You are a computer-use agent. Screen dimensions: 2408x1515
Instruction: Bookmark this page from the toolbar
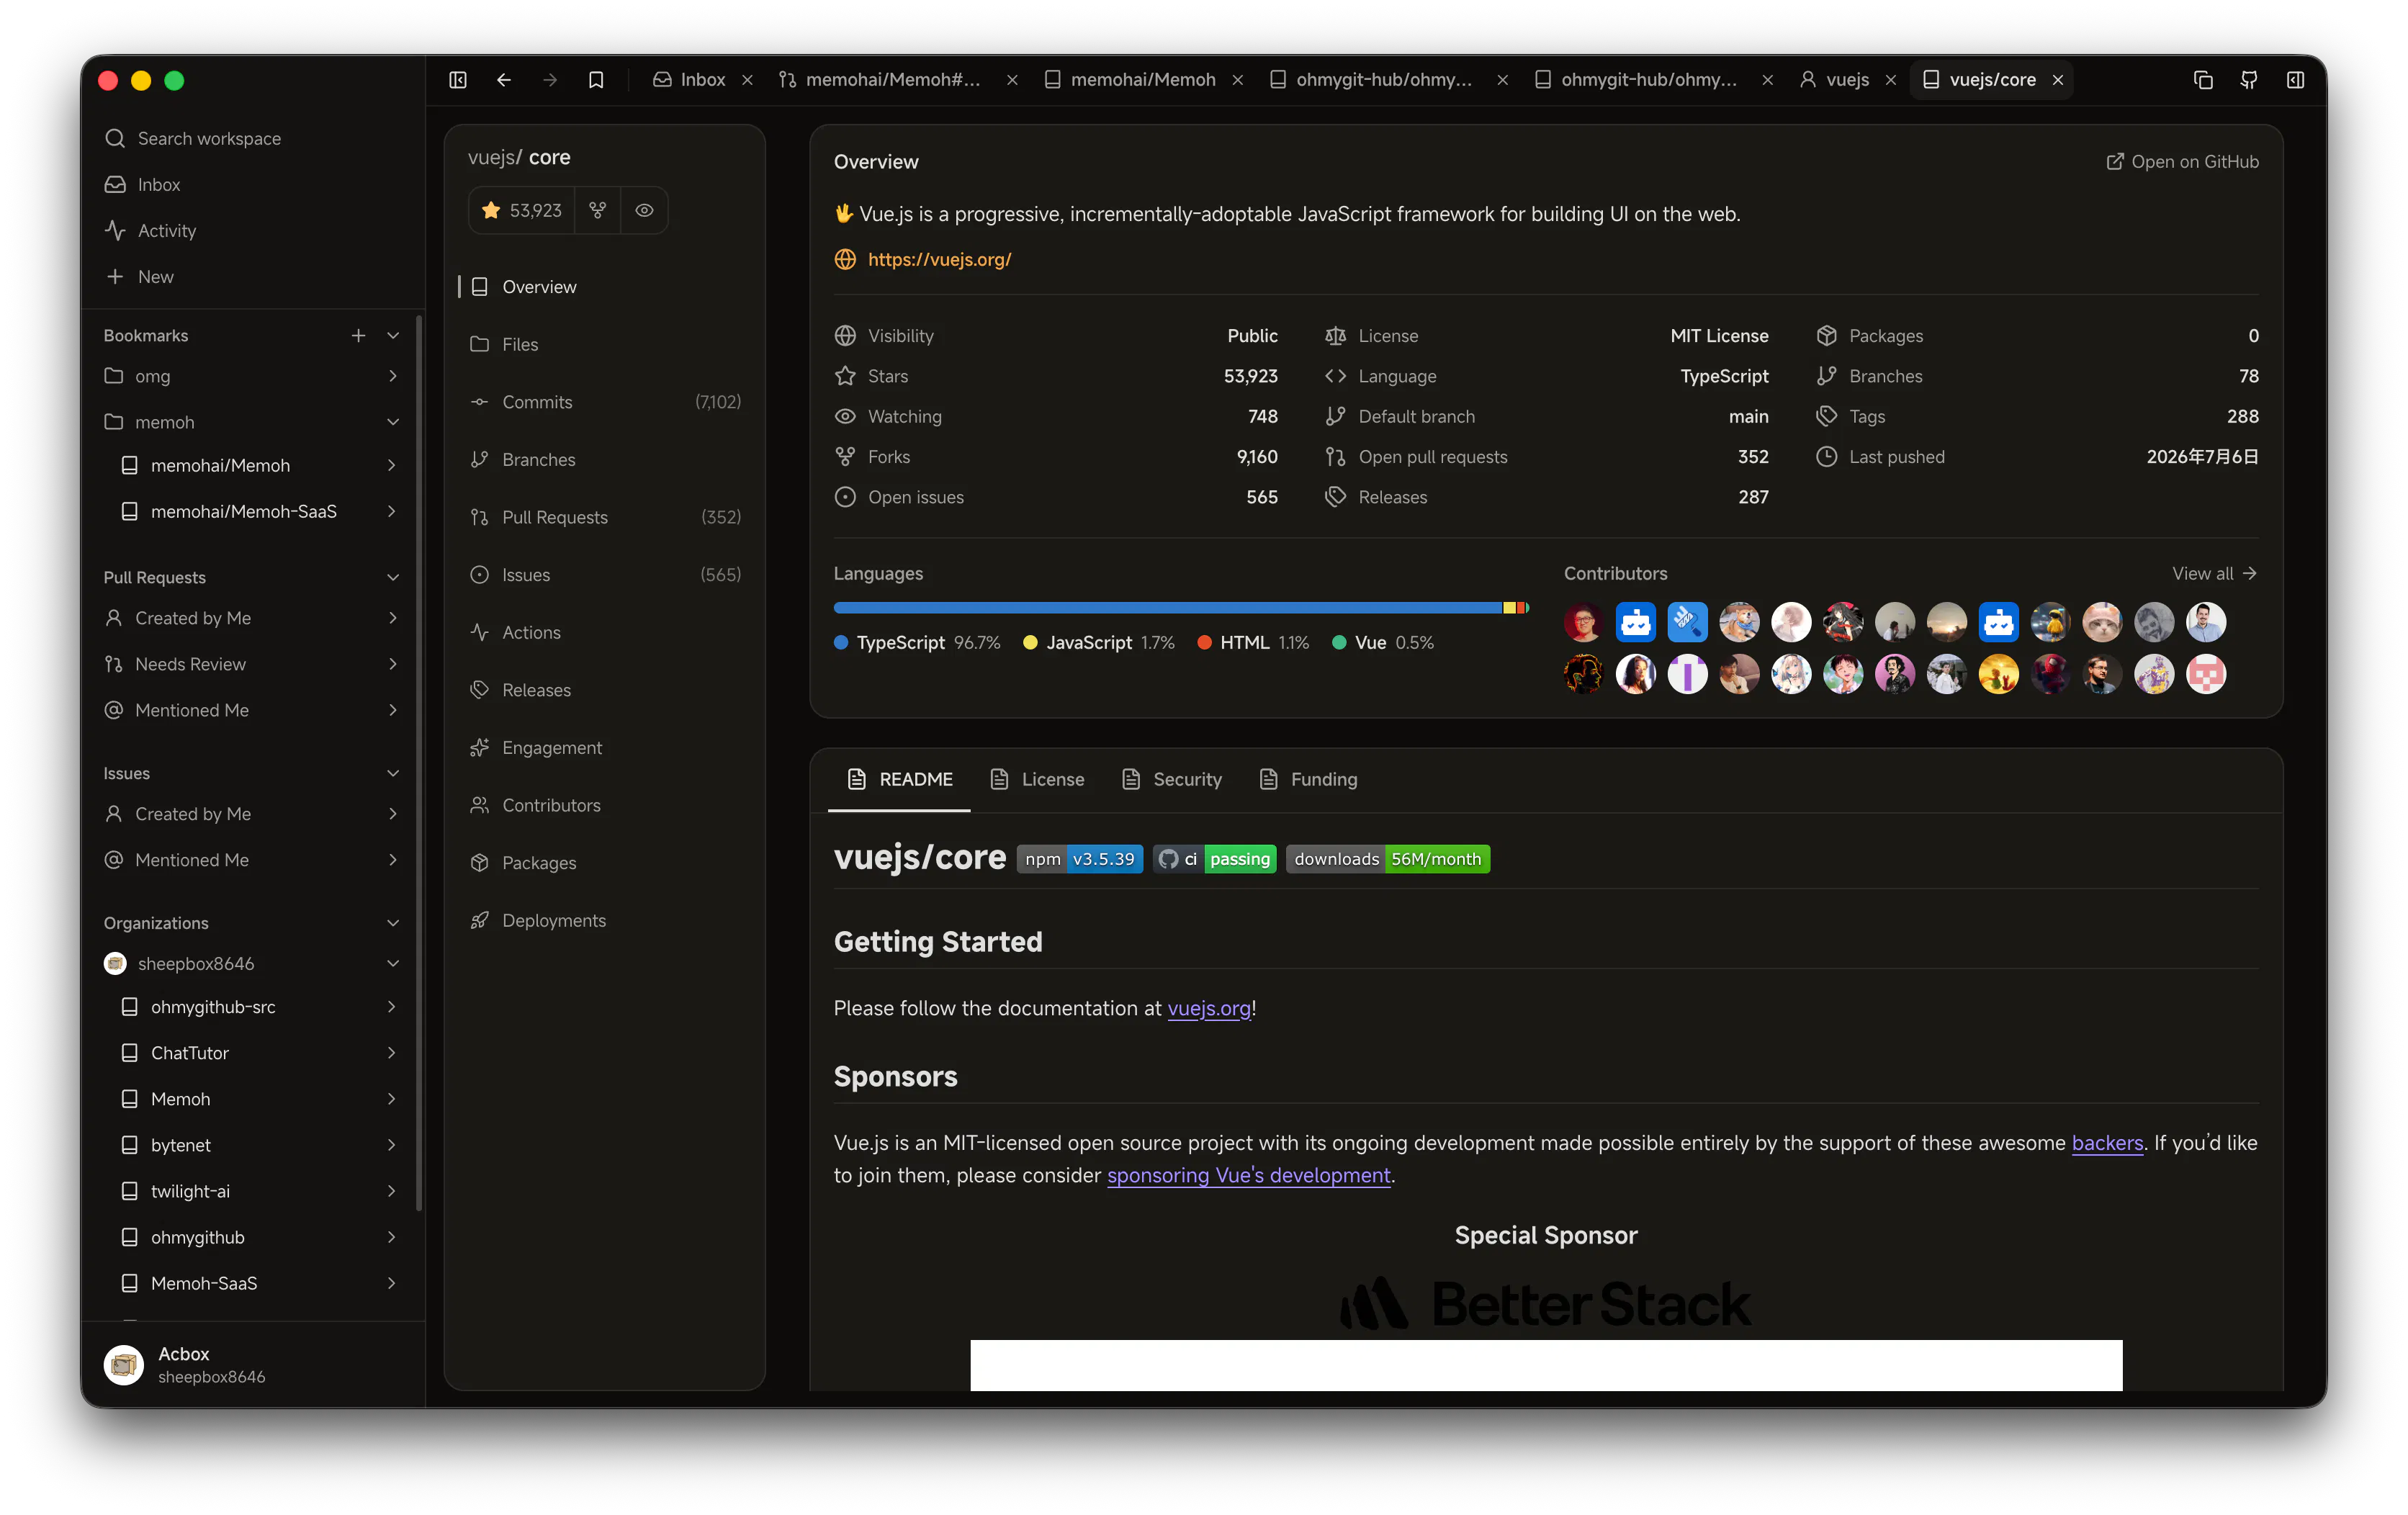[x=596, y=80]
